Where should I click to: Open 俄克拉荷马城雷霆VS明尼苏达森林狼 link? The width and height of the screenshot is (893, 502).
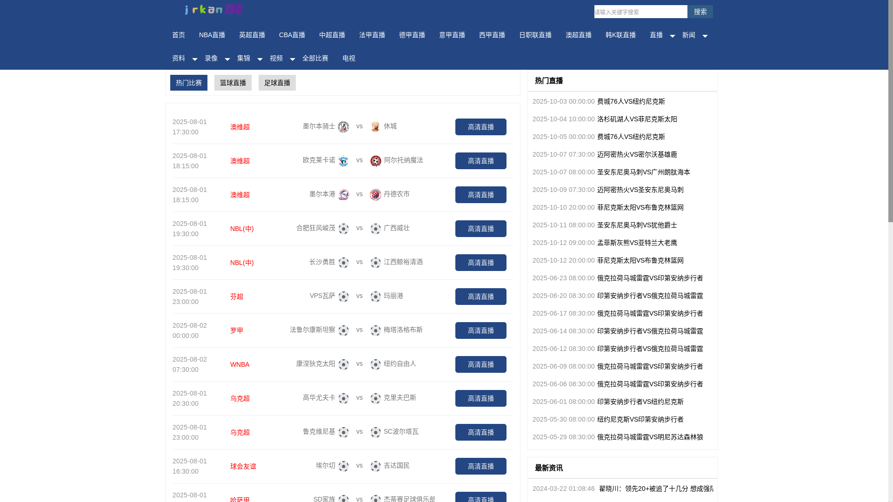[650, 437]
